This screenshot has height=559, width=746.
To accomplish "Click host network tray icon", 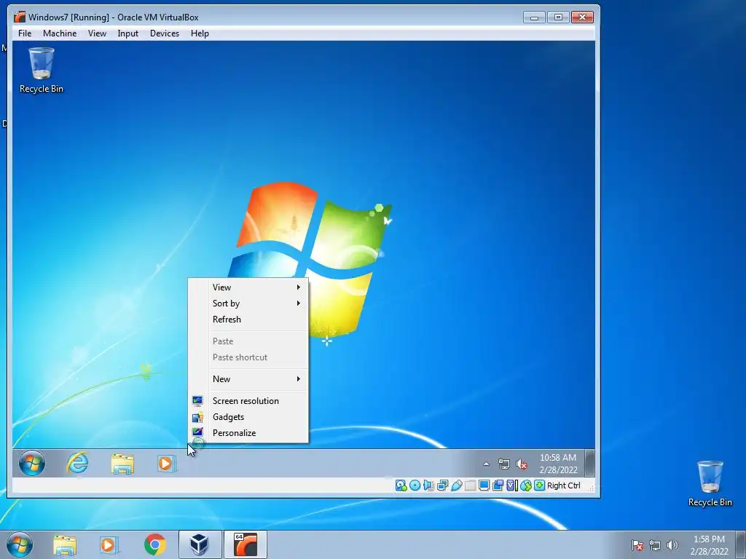I will point(655,545).
